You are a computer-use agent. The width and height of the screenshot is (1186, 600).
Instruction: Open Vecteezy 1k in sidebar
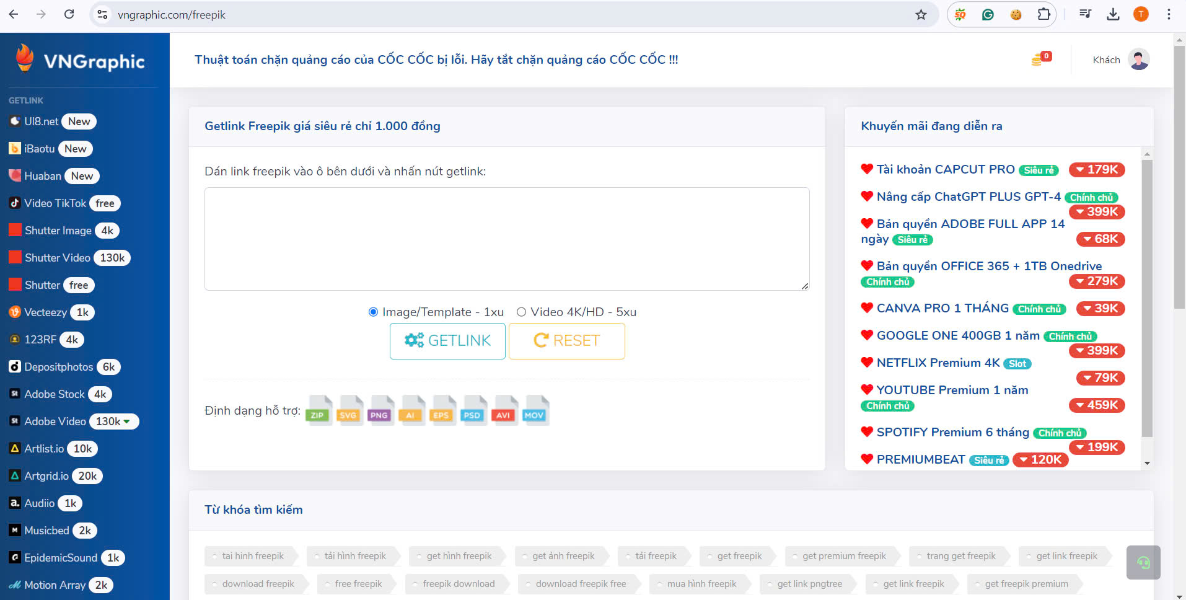[x=51, y=312]
